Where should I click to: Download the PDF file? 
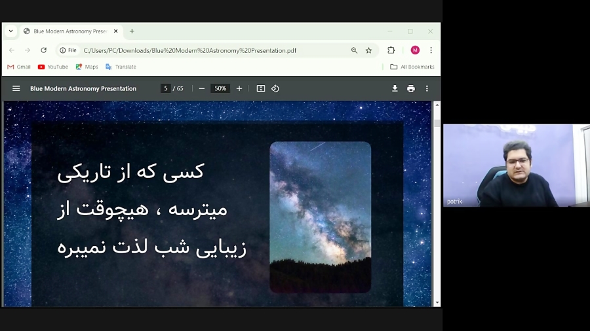pos(395,88)
